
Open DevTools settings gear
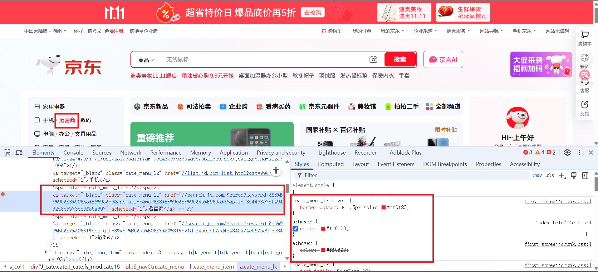567,152
